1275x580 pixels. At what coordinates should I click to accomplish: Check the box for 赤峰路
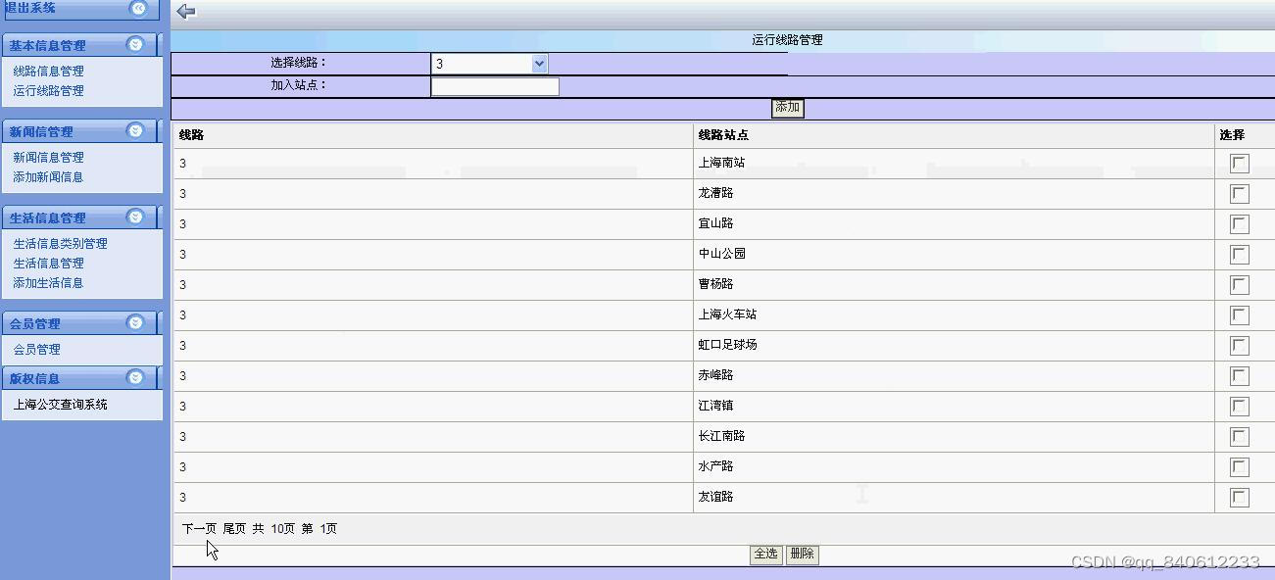(x=1240, y=376)
